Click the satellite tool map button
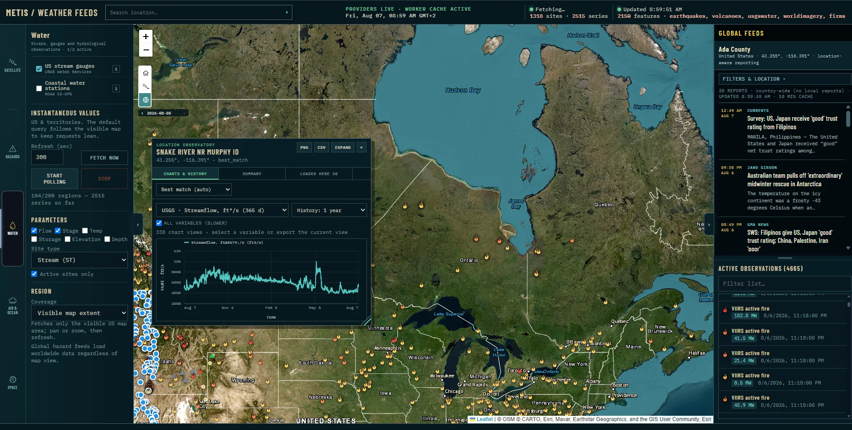This screenshot has width=852, height=430. (146, 86)
